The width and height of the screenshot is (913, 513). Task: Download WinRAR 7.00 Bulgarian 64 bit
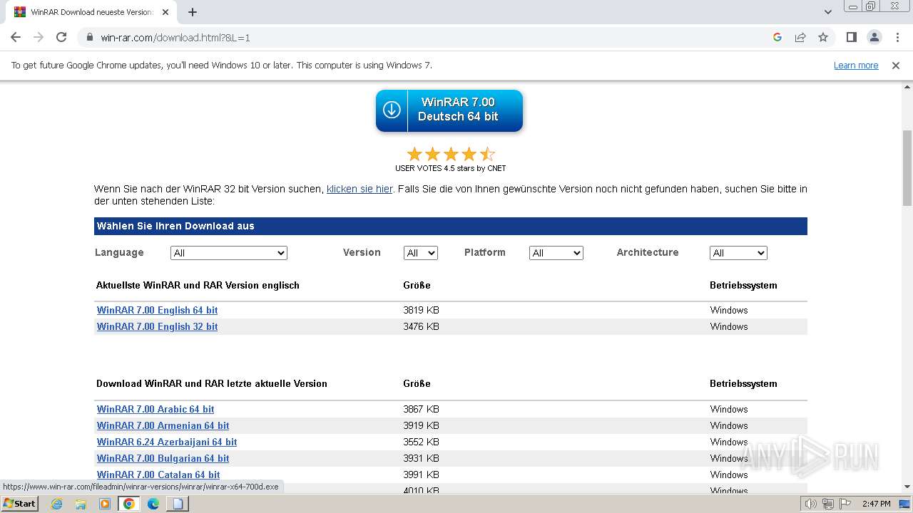[163, 458]
